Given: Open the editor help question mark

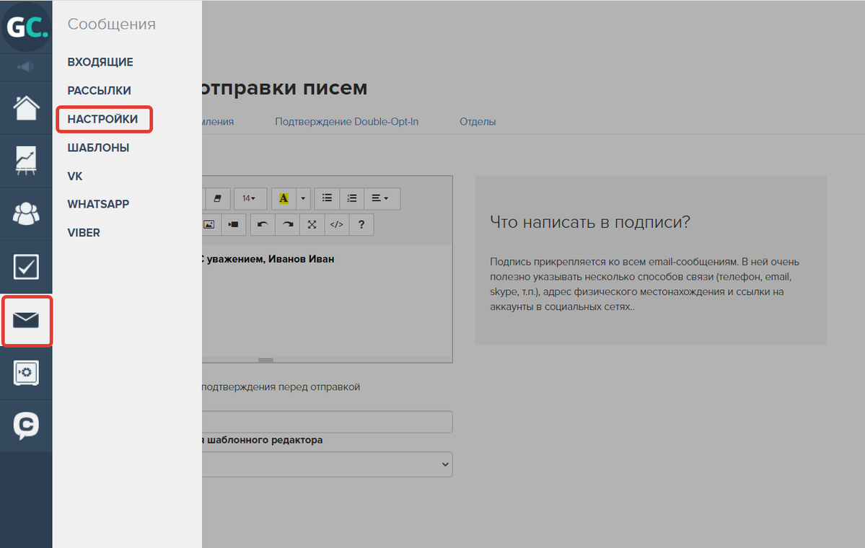Looking at the screenshot, I should (x=361, y=224).
